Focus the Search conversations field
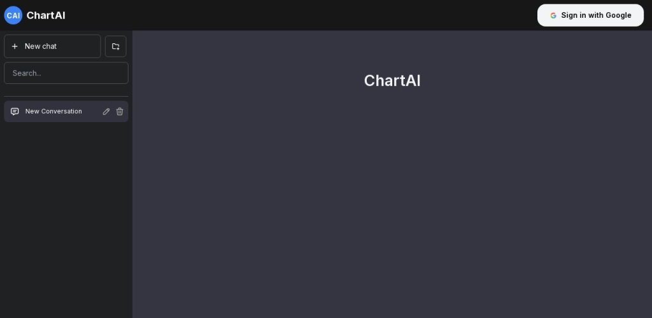The height and width of the screenshot is (318, 652). (x=66, y=73)
